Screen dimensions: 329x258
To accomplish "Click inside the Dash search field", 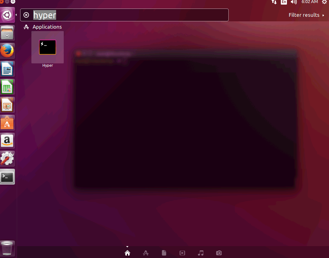I will tap(124, 15).
